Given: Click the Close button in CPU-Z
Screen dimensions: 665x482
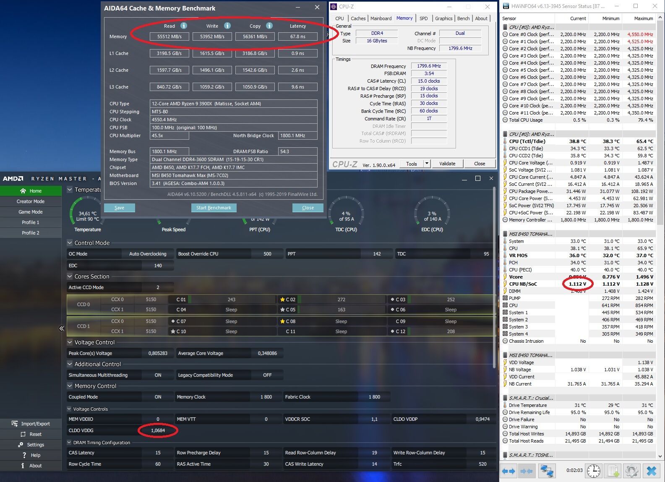Looking at the screenshot, I should [x=480, y=164].
